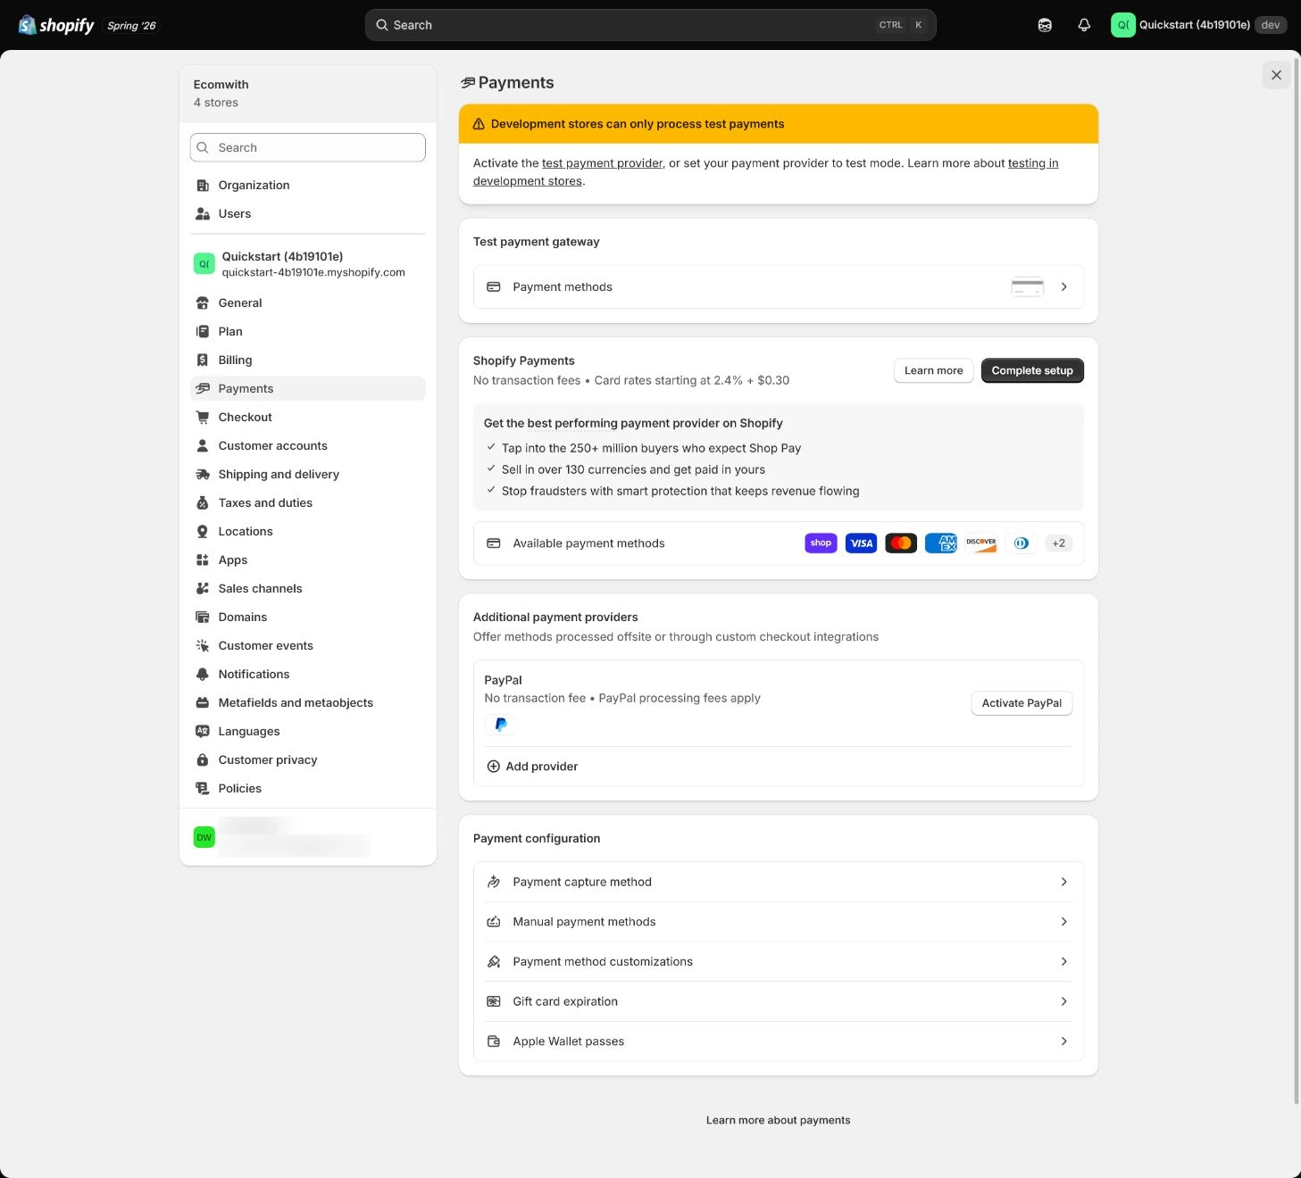
Task: Click the American Express badge
Action: (x=941, y=543)
